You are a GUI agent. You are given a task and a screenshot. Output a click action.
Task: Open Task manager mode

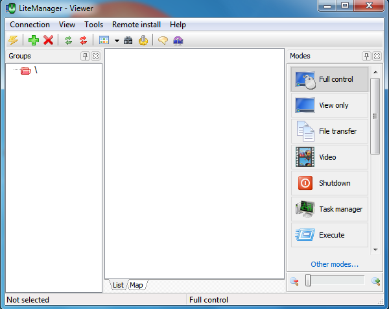point(329,209)
